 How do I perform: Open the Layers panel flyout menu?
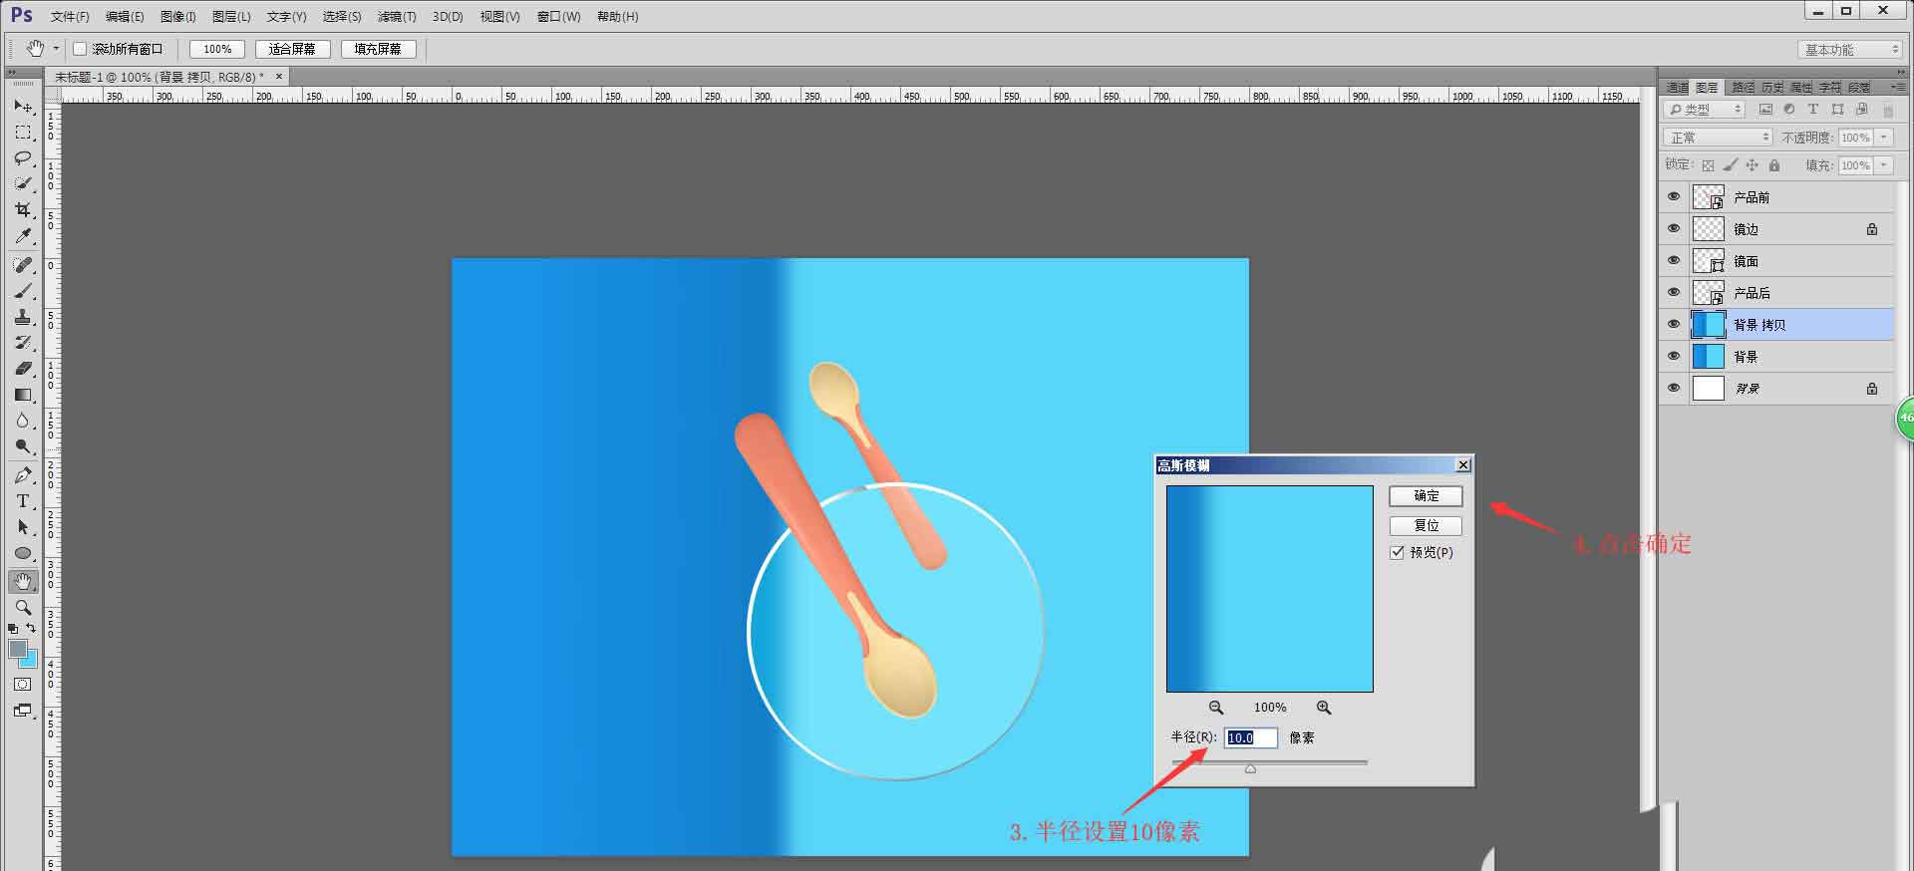coord(1897,88)
